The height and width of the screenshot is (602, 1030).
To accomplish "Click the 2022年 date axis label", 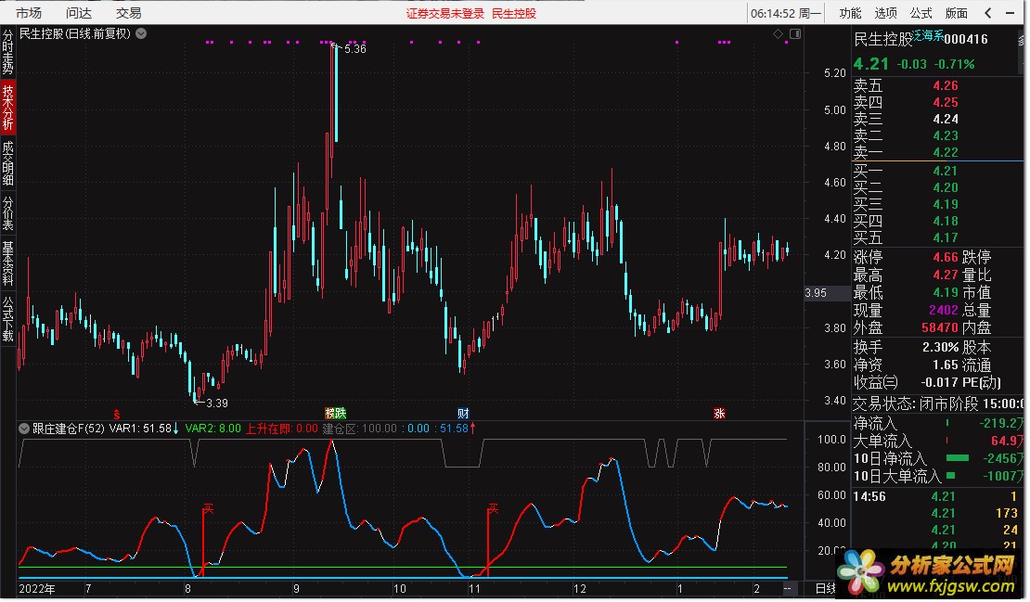I will pos(37,589).
